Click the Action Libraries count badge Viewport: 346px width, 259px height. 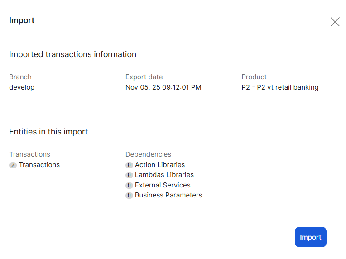tap(129, 165)
